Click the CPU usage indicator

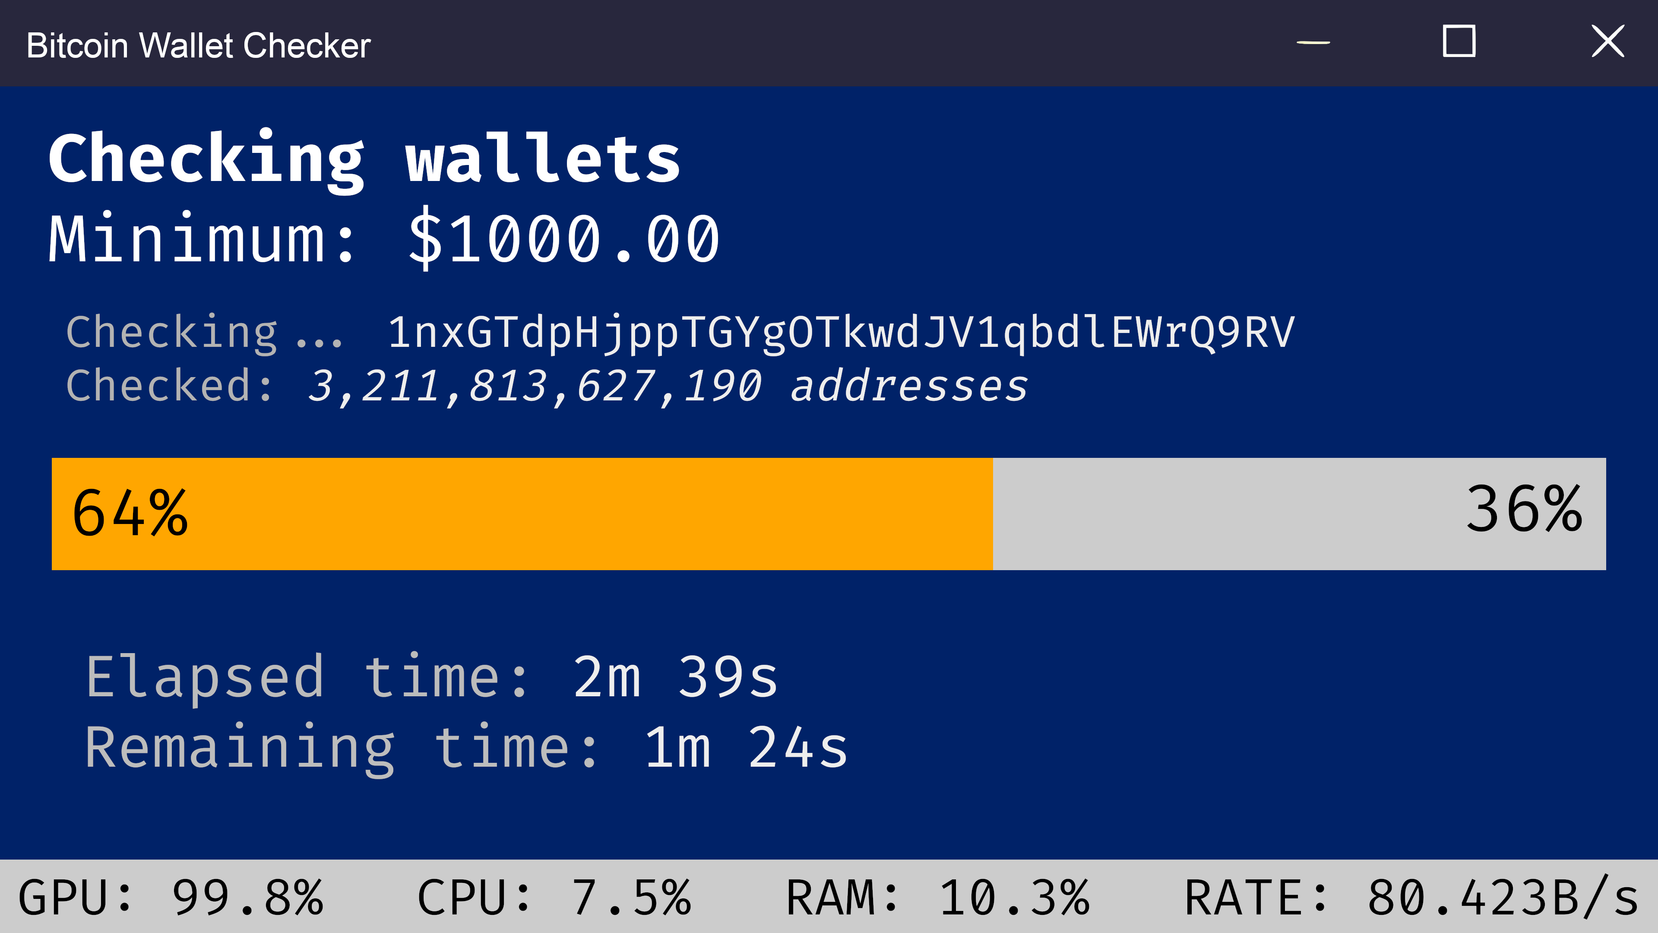(554, 898)
